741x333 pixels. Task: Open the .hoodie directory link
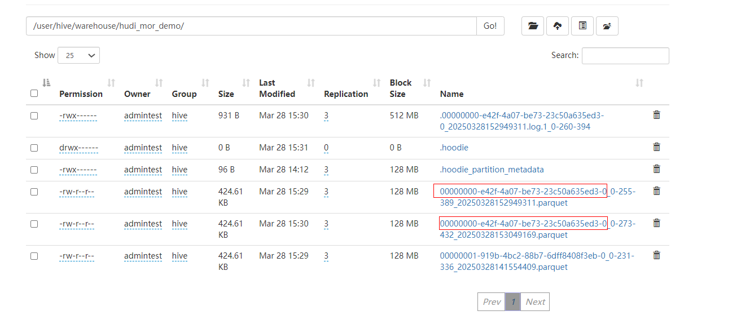coord(454,148)
